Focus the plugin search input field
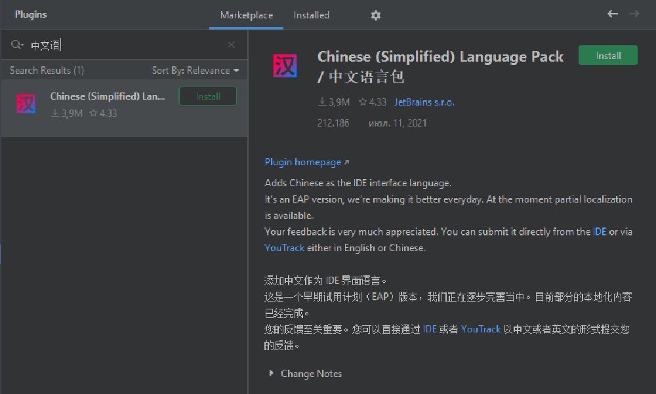The width and height of the screenshot is (656, 394). (125, 45)
